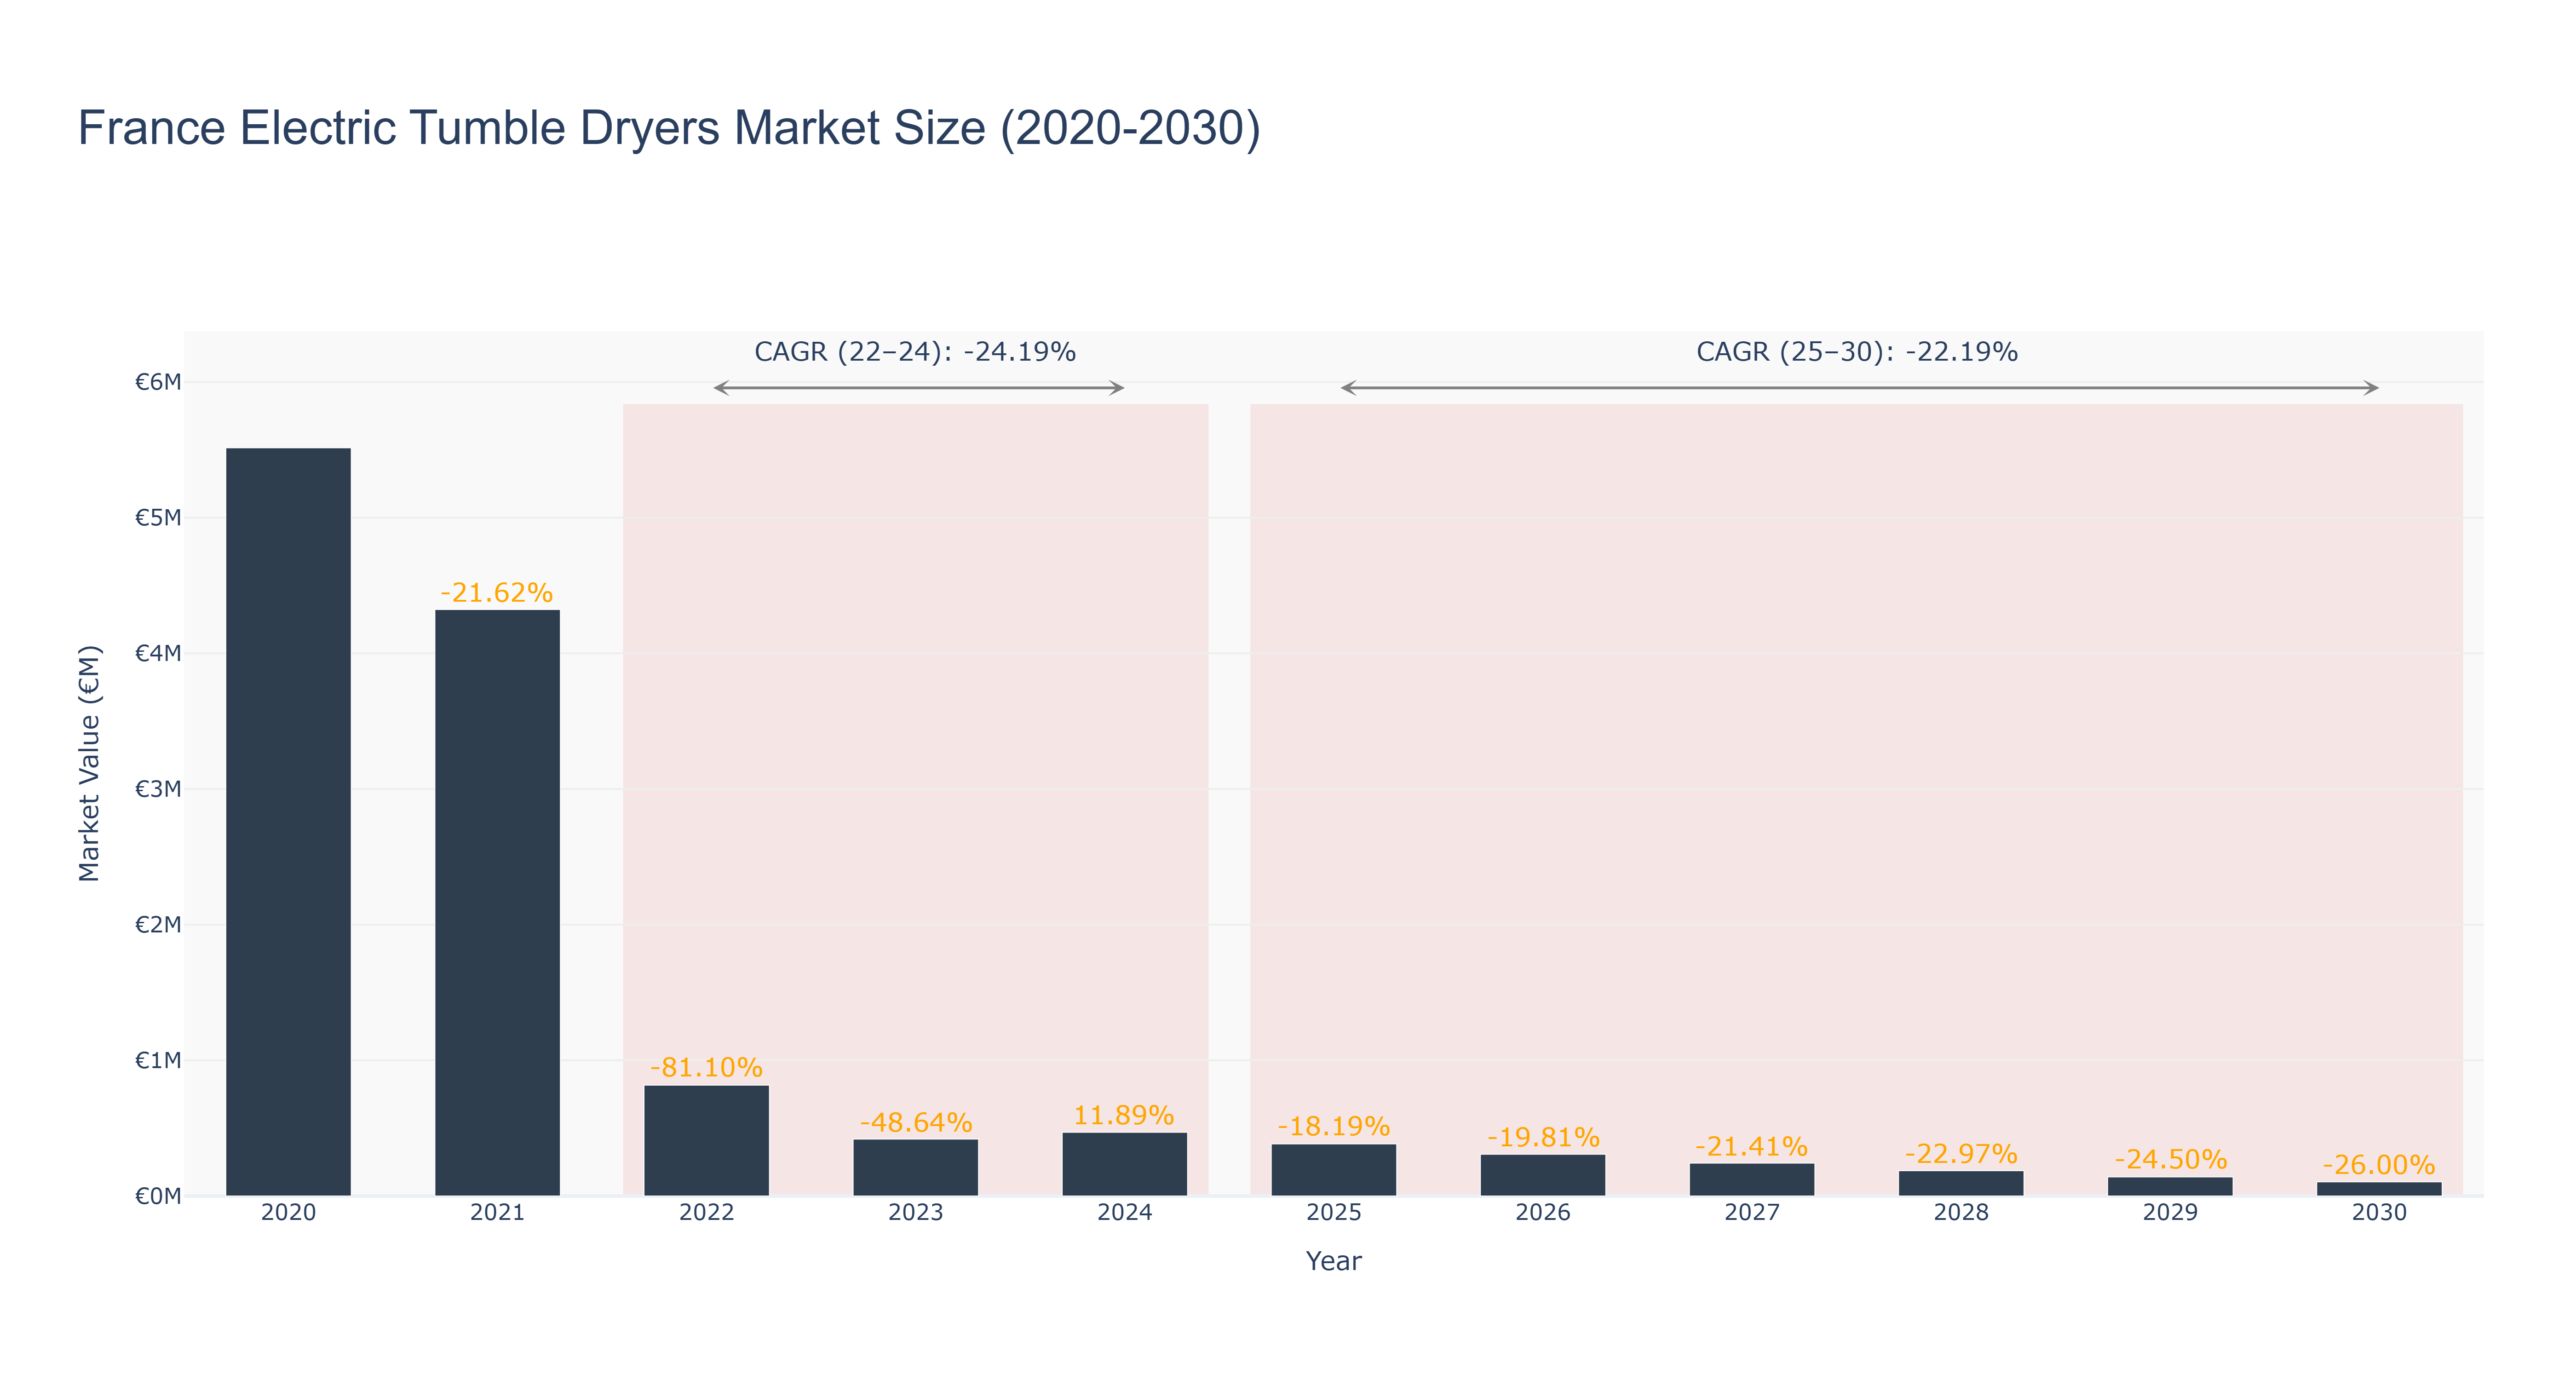Click the 'Year' x-axis title

pyautogui.click(x=1333, y=1261)
